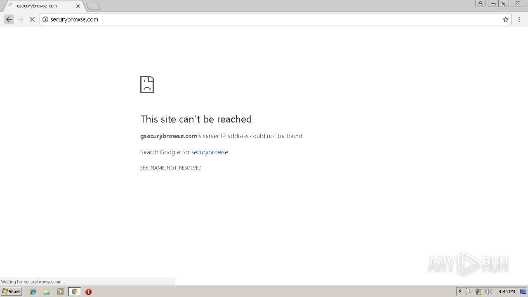This screenshot has height=297, width=528.
Task: Minimize the Chrome window
Action: [493, 3]
